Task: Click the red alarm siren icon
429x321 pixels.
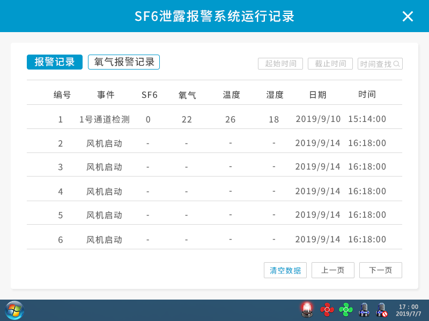Action: click(x=307, y=310)
